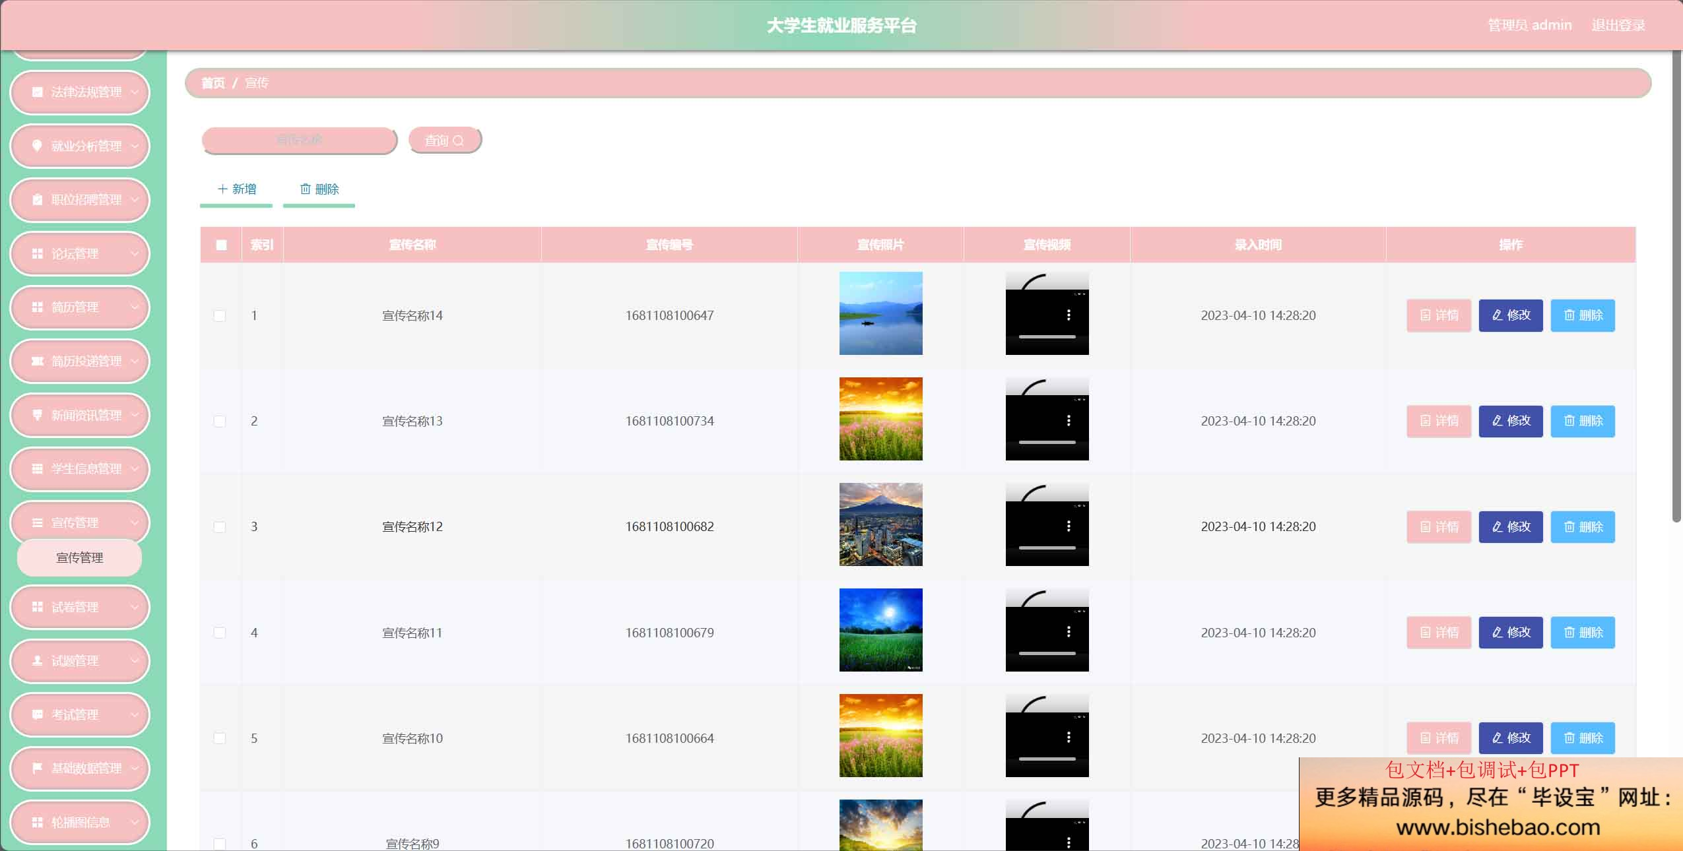Viewport: 1683px width, 851px height.
Task: Click the 新增 button
Action: [236, 189]
